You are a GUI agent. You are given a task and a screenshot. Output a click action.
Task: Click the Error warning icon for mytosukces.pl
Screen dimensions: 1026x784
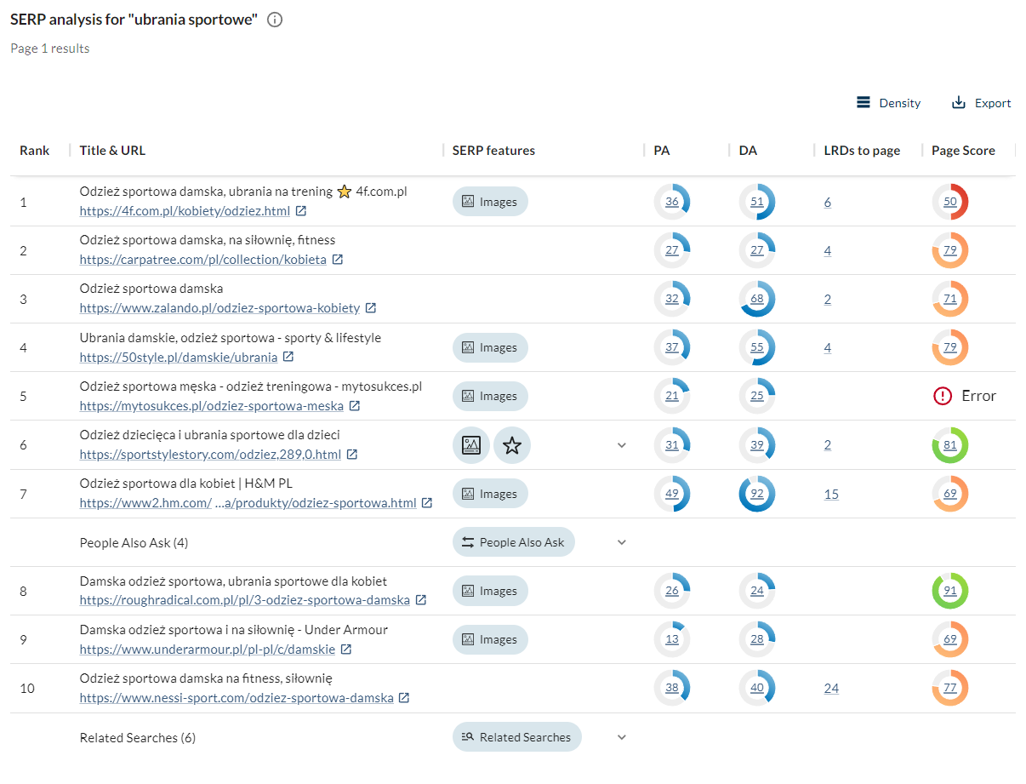943,396
